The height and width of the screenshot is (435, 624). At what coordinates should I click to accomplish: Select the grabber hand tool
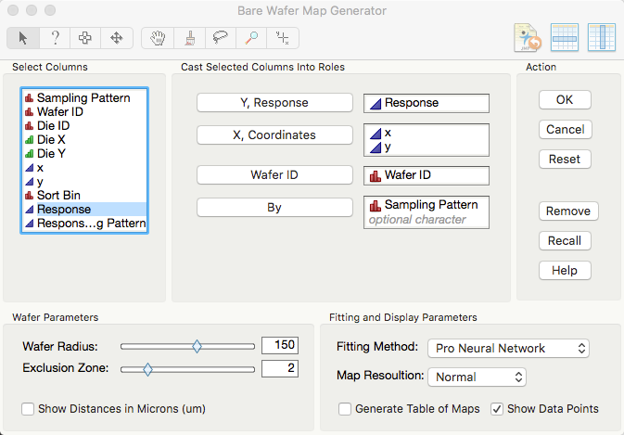tap(158, 38)
